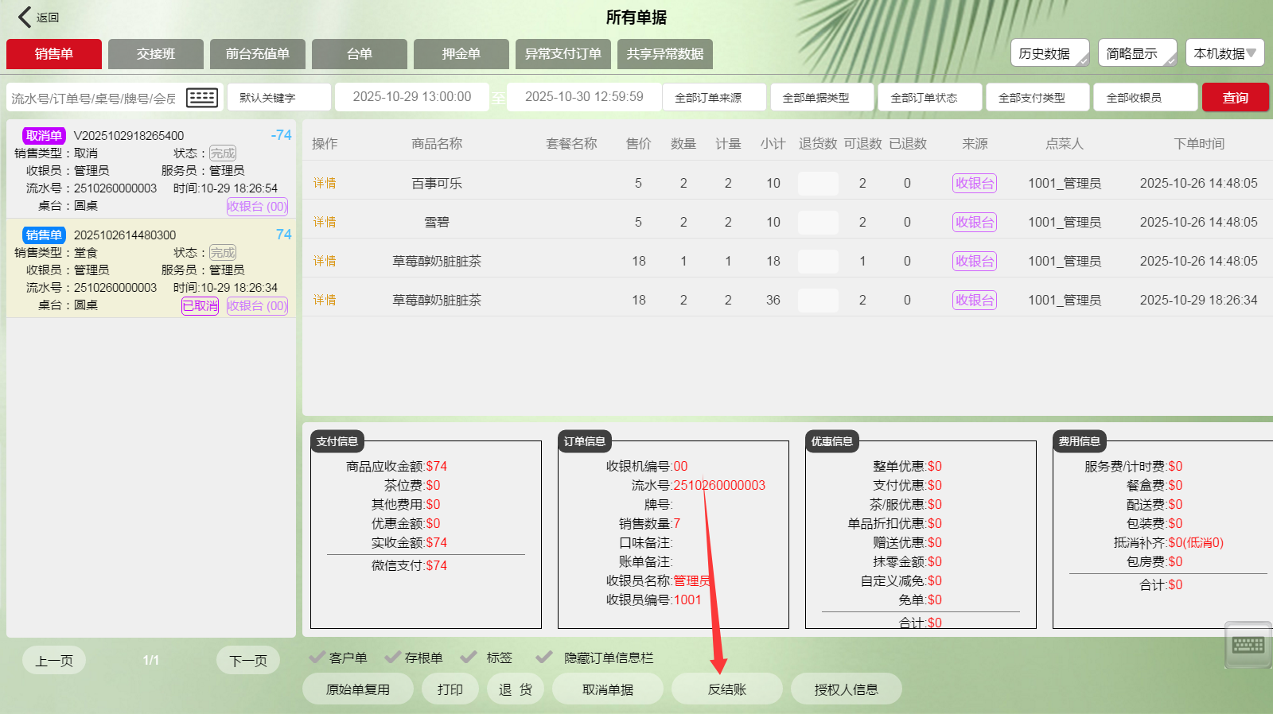Click the floating keyboard icon at bottom right
The image size is (1273, 714).
pos(1248,645)
